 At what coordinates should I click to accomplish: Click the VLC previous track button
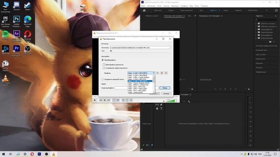(101, 100)
